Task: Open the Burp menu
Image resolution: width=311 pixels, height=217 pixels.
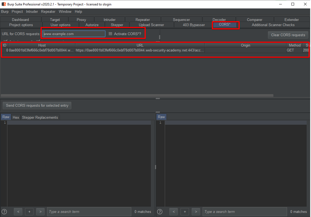Action: pyautogui.click(x=5, y=11)
